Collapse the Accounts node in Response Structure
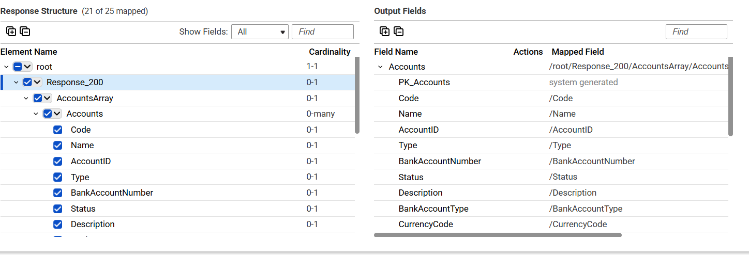The height and width of the screenshot is (255, 749). tap(36, 114)
